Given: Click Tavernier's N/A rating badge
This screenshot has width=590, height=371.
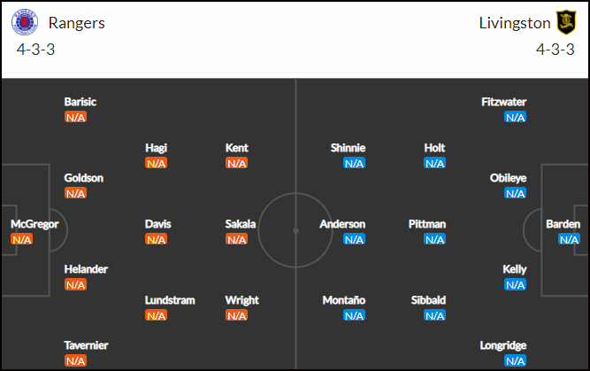Looking at the screenshot, I should pyautogui.click(x=76, y=361).
